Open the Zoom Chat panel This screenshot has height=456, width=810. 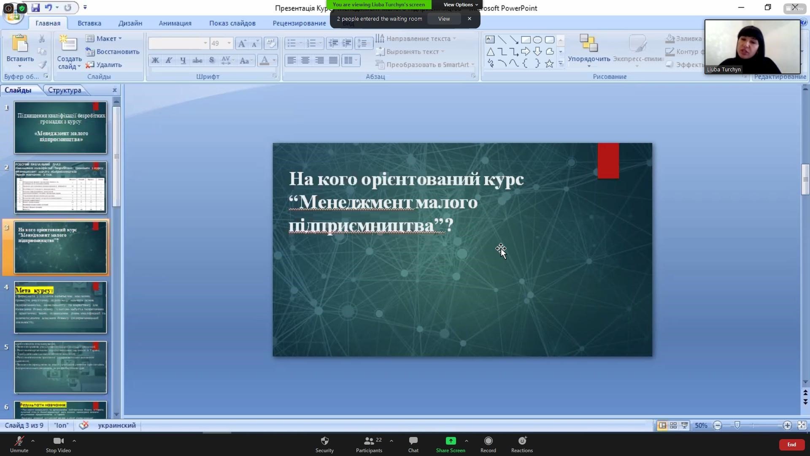click(413, 445)
